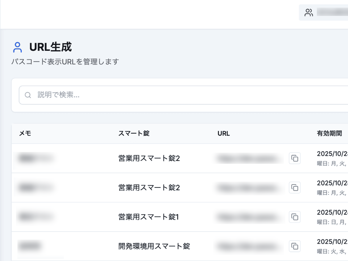Select the 開発環境用スマート錠 lock name

coord(154,246)
